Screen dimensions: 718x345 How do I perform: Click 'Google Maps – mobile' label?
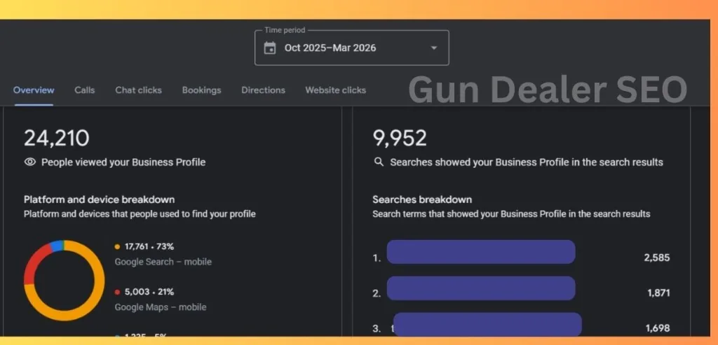[x=161, y=307]
